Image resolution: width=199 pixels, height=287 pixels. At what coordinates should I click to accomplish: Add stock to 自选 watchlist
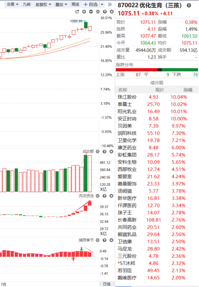(91, 4)
